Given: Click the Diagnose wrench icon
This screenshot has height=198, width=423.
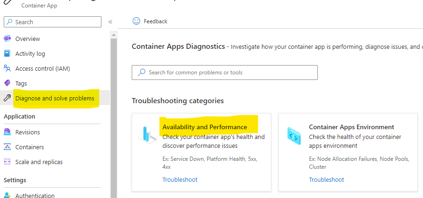Looking at the screenshot, I should pyautogui.click(x=7, y=98).
